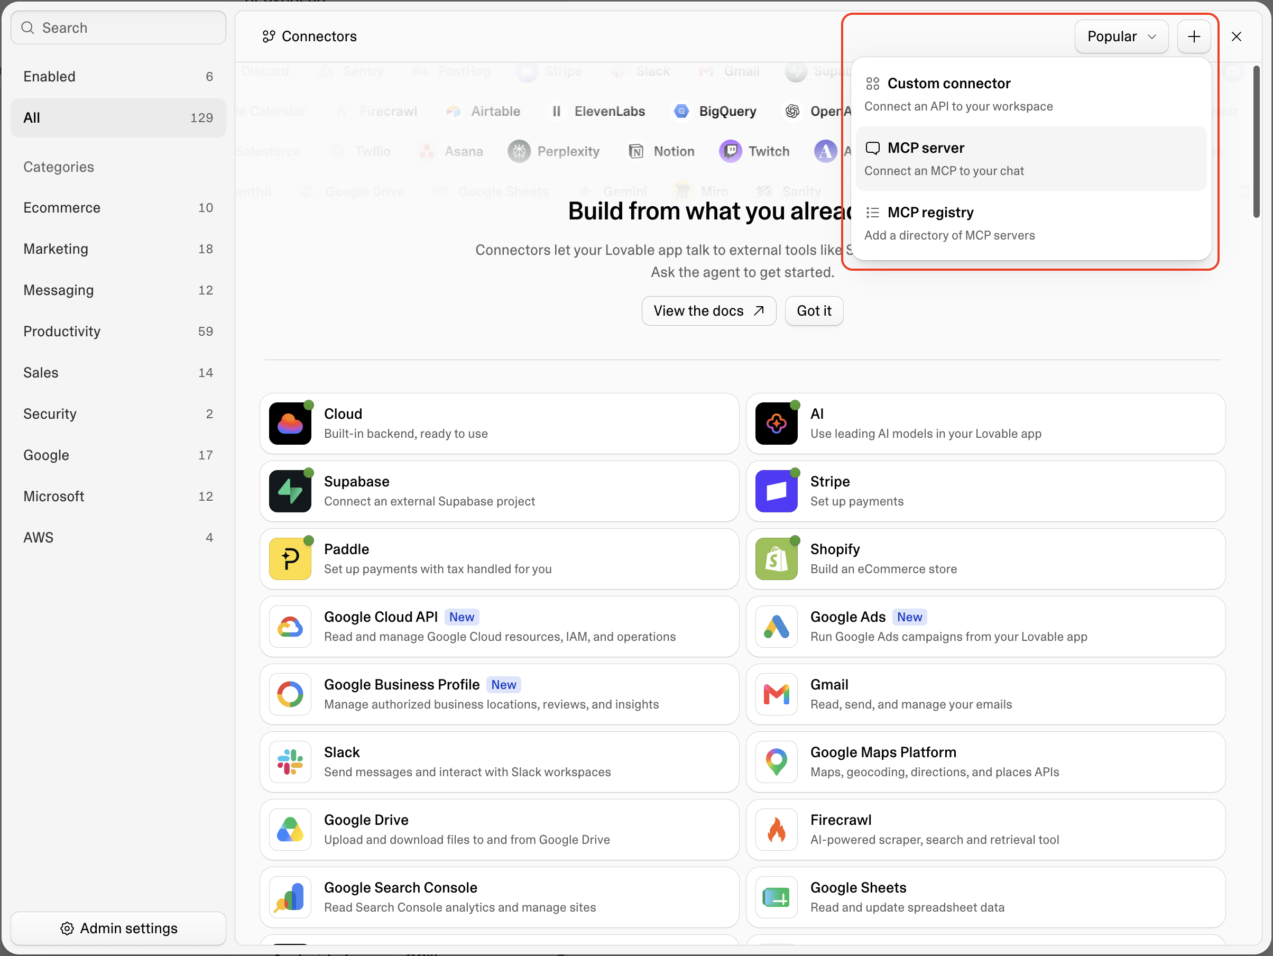Select the All connectors filter
This screenshot has height=956, width=1273.
(x=118, y=118)
